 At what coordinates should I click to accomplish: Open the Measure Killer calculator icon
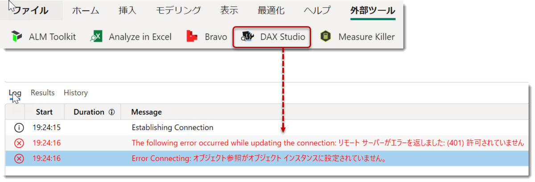[326, 37]
